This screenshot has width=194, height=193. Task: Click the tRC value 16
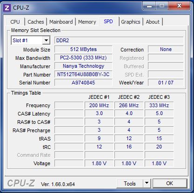129,147
